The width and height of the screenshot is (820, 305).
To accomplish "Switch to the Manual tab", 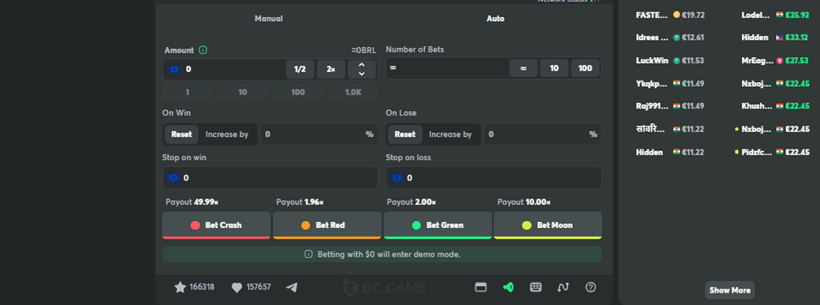I will point(269,18).
